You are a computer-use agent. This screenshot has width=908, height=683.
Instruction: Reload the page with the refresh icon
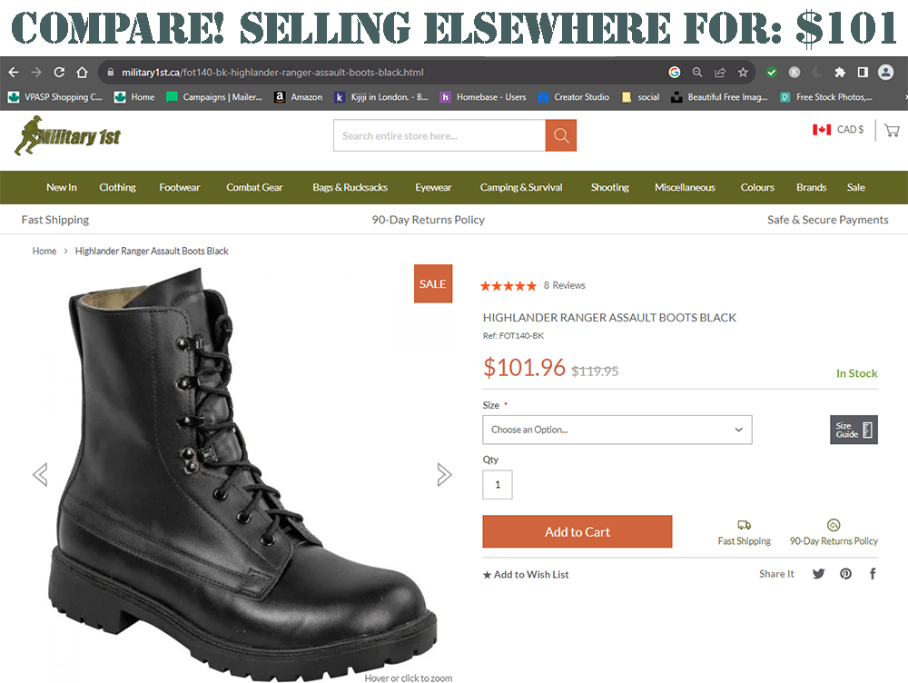tap(58, 71)
